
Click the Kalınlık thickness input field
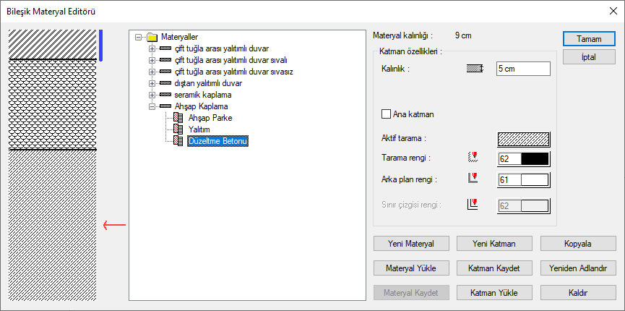pos(523,69)
